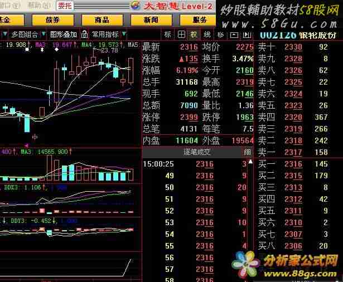Click stock name 银轮股份 header

click(x=317, y=35)
